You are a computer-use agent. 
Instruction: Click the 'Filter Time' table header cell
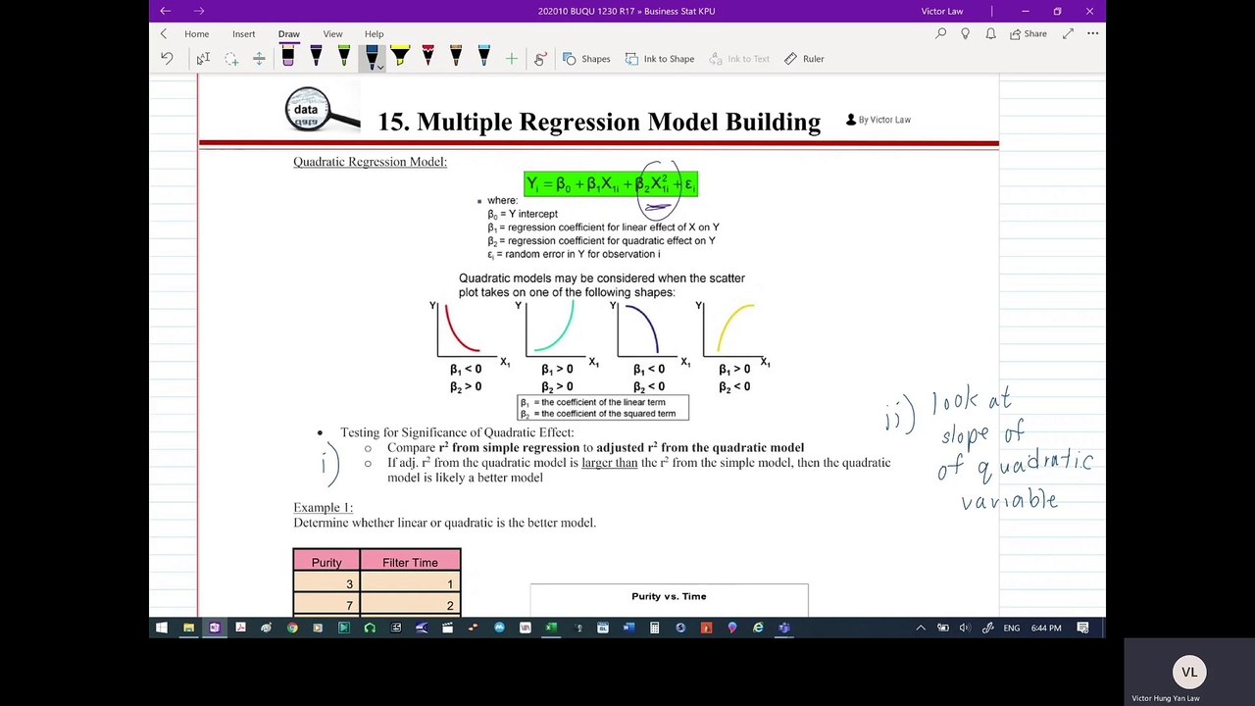[410, 562]
